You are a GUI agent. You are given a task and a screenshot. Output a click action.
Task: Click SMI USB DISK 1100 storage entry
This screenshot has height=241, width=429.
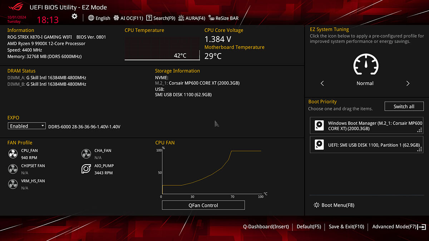[x=183, y=95]
